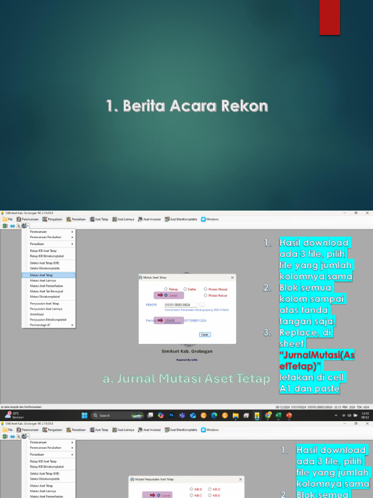
Task: Choose highlighted Mutasi Aset Tetap menu entry
Action: 49,275
